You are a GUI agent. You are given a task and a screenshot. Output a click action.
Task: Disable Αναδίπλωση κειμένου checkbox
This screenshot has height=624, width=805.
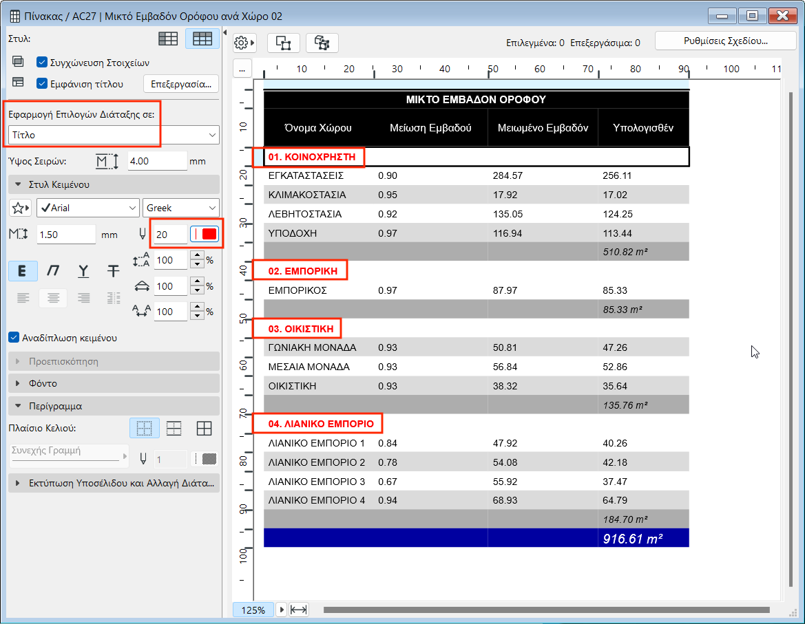coord(14,338)
